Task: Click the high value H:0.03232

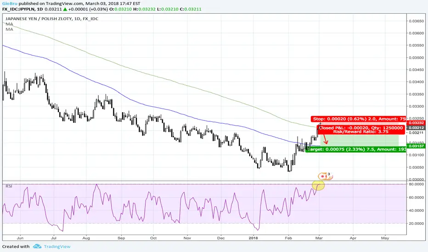Action: (x=144, y=9)
